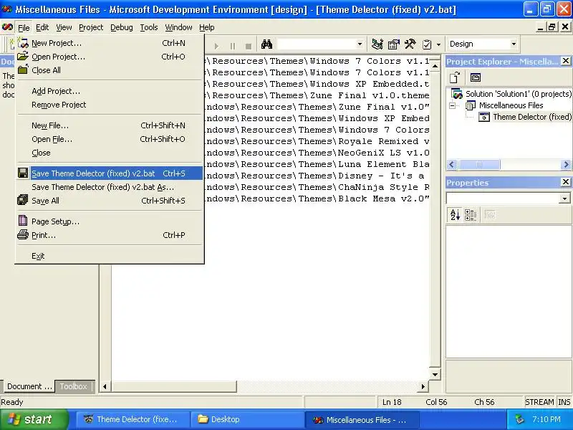Open the Edit menu
This screenshot has height=430, width=573.
(x=42, y=27)
